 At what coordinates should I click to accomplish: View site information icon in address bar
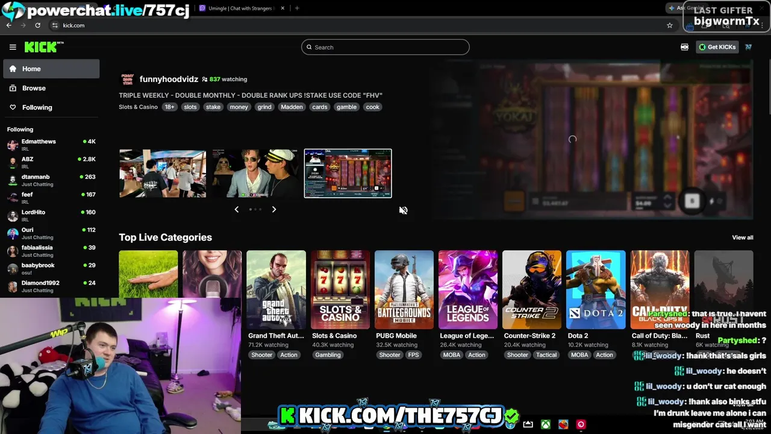tap(55, 25)
